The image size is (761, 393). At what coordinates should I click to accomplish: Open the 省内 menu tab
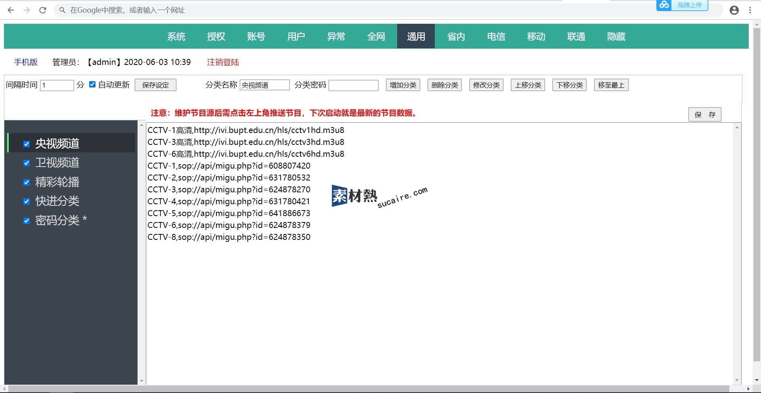pyautogui.click(x=456, y=36)
